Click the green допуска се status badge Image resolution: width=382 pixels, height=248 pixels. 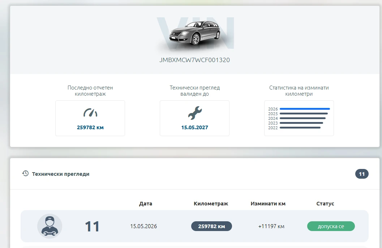[x=331, y=226]
